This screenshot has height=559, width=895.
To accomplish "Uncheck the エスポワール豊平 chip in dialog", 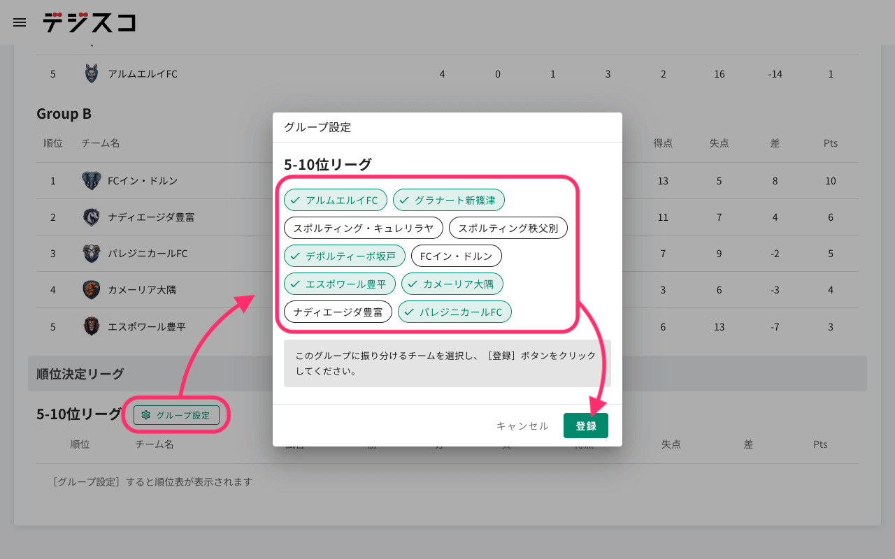I will pos(339,284).
